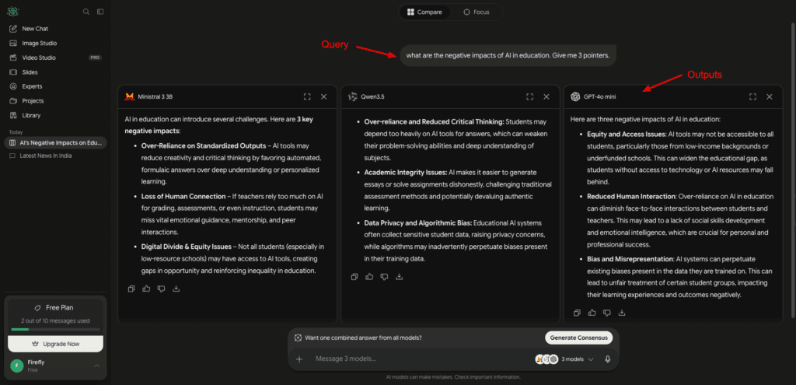This screenshot has height=385, width=796.
Task: Switch to Focus view
Action: [477, 12]
